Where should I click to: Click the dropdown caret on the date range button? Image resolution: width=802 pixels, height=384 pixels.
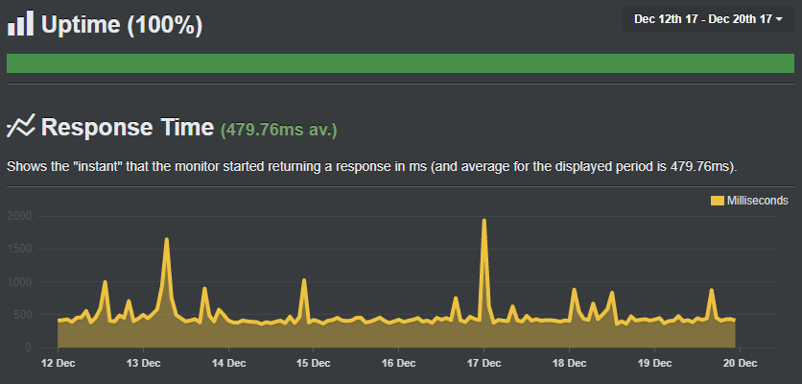779,20
